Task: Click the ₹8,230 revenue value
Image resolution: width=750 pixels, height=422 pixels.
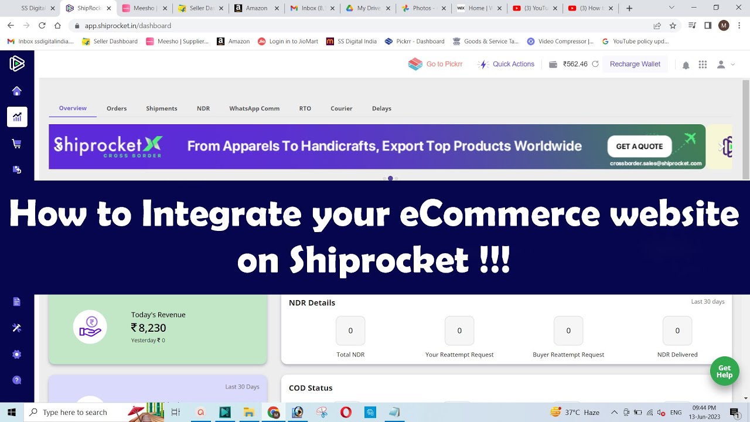Action: click(149, 328)
